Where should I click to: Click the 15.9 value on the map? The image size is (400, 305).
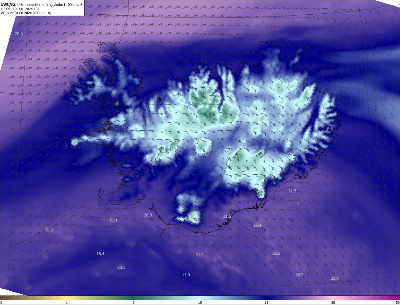click(x=186, y=275)
